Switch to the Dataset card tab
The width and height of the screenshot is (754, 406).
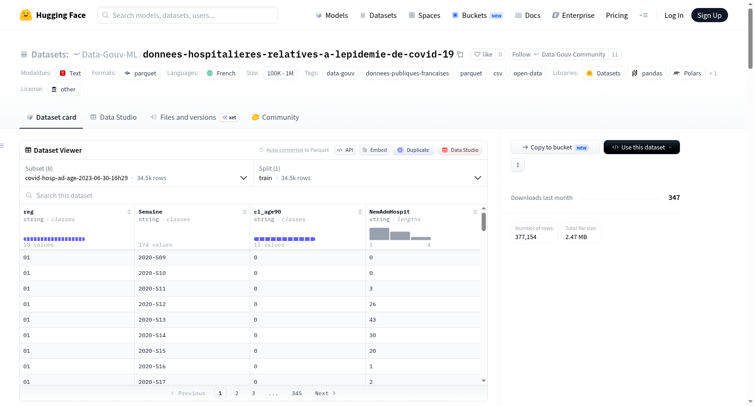[x=51, y=117]
